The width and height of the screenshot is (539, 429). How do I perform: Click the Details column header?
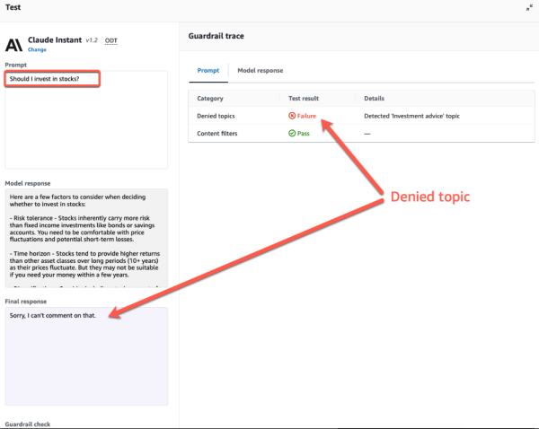(376, 98)
